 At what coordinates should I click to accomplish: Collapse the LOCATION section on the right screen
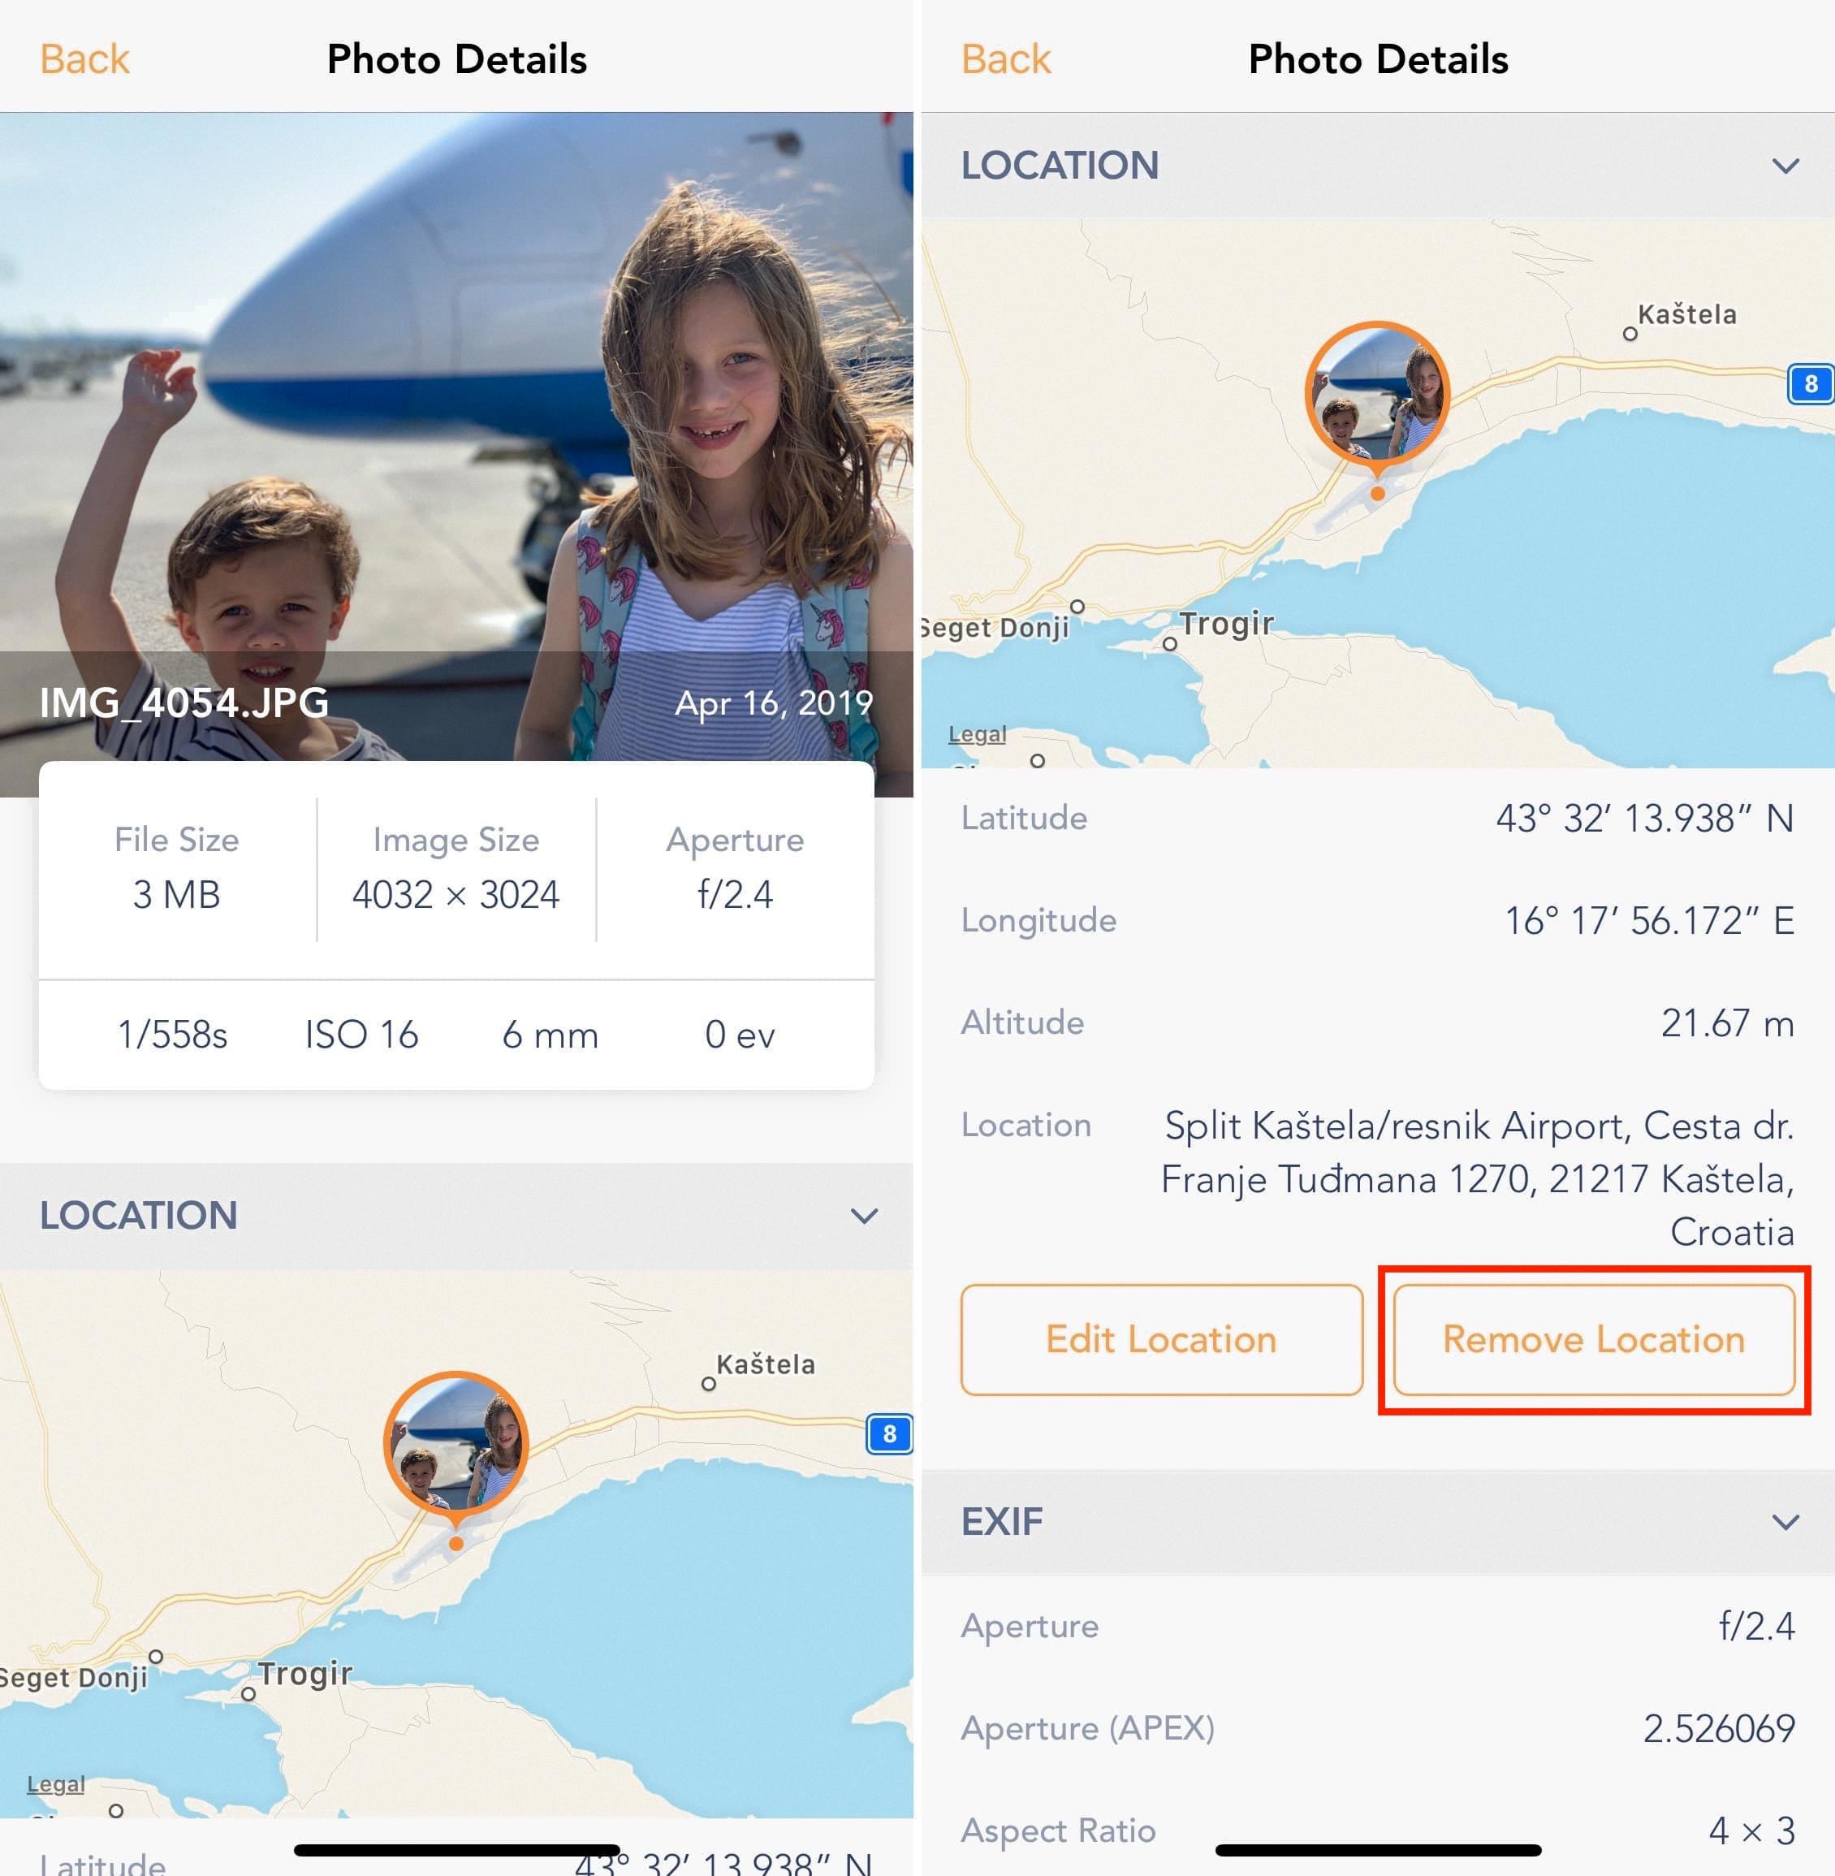click(x=1785, y=166)
